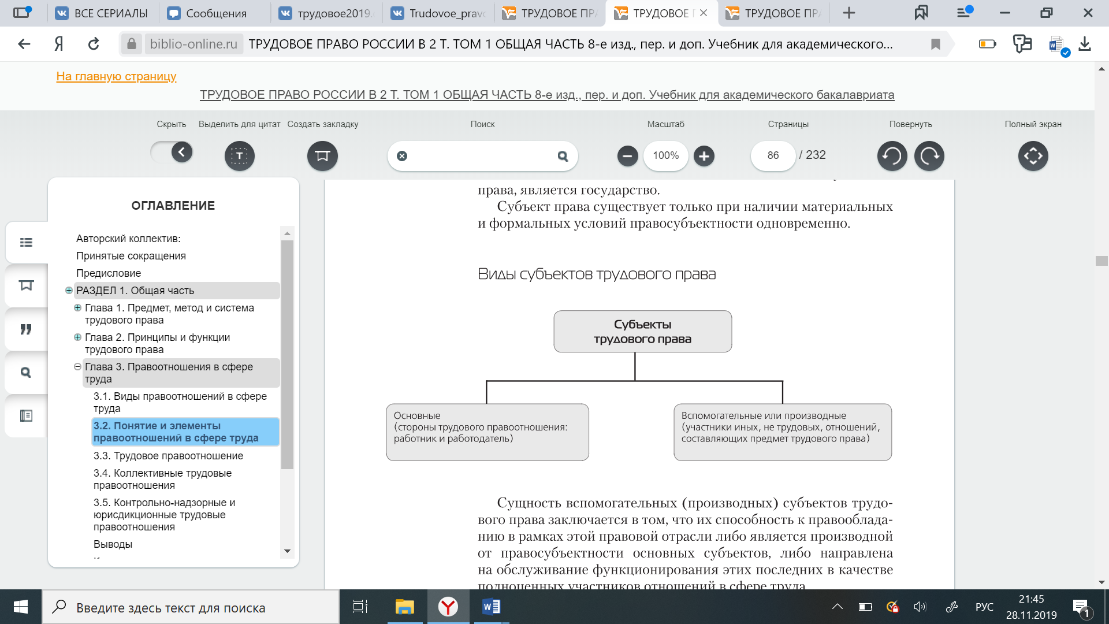Select section 3.2 Понятие и элементы
1109x624 pixels.
[x=185, y=432]
